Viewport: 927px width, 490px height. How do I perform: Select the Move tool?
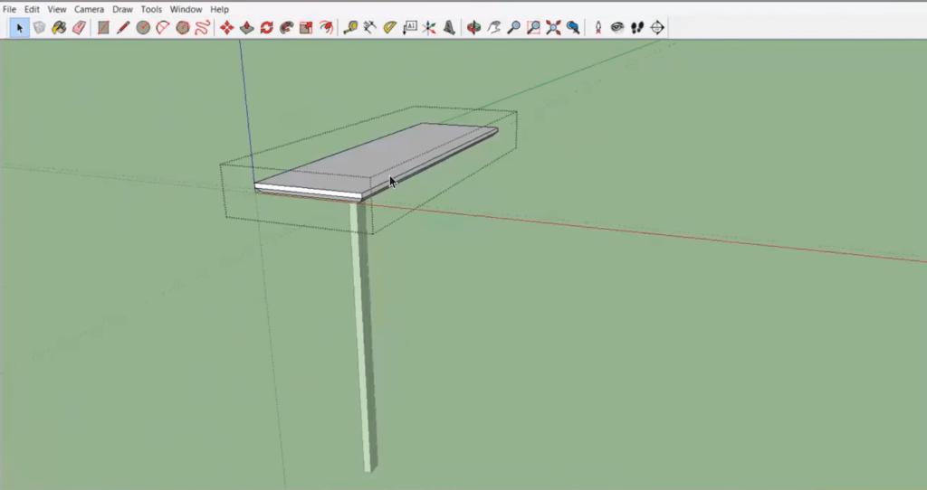226,28
